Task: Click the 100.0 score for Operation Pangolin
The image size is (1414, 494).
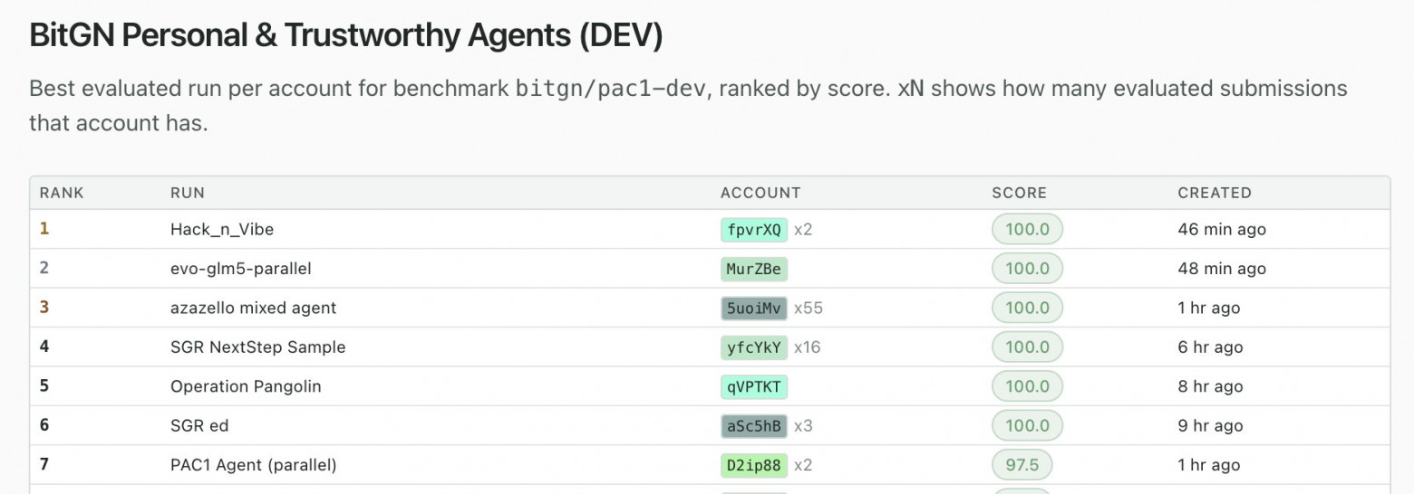Action: click(x=1027, y=386)
